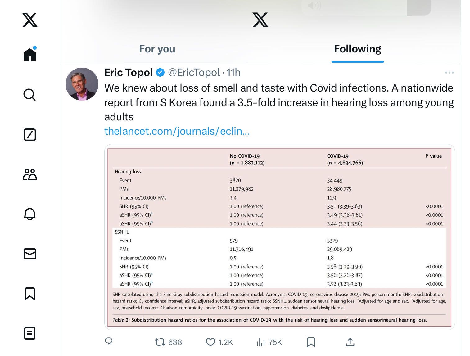View the post's 75K view analytics

(x=269, y=342)
